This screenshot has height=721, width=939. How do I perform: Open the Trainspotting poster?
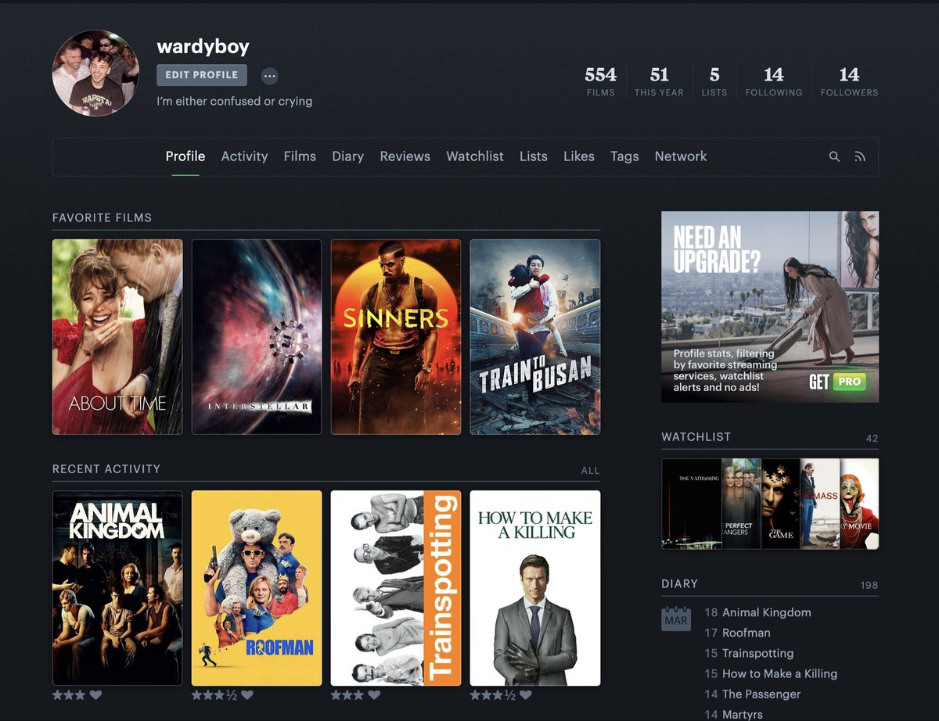tap(396, 588)
